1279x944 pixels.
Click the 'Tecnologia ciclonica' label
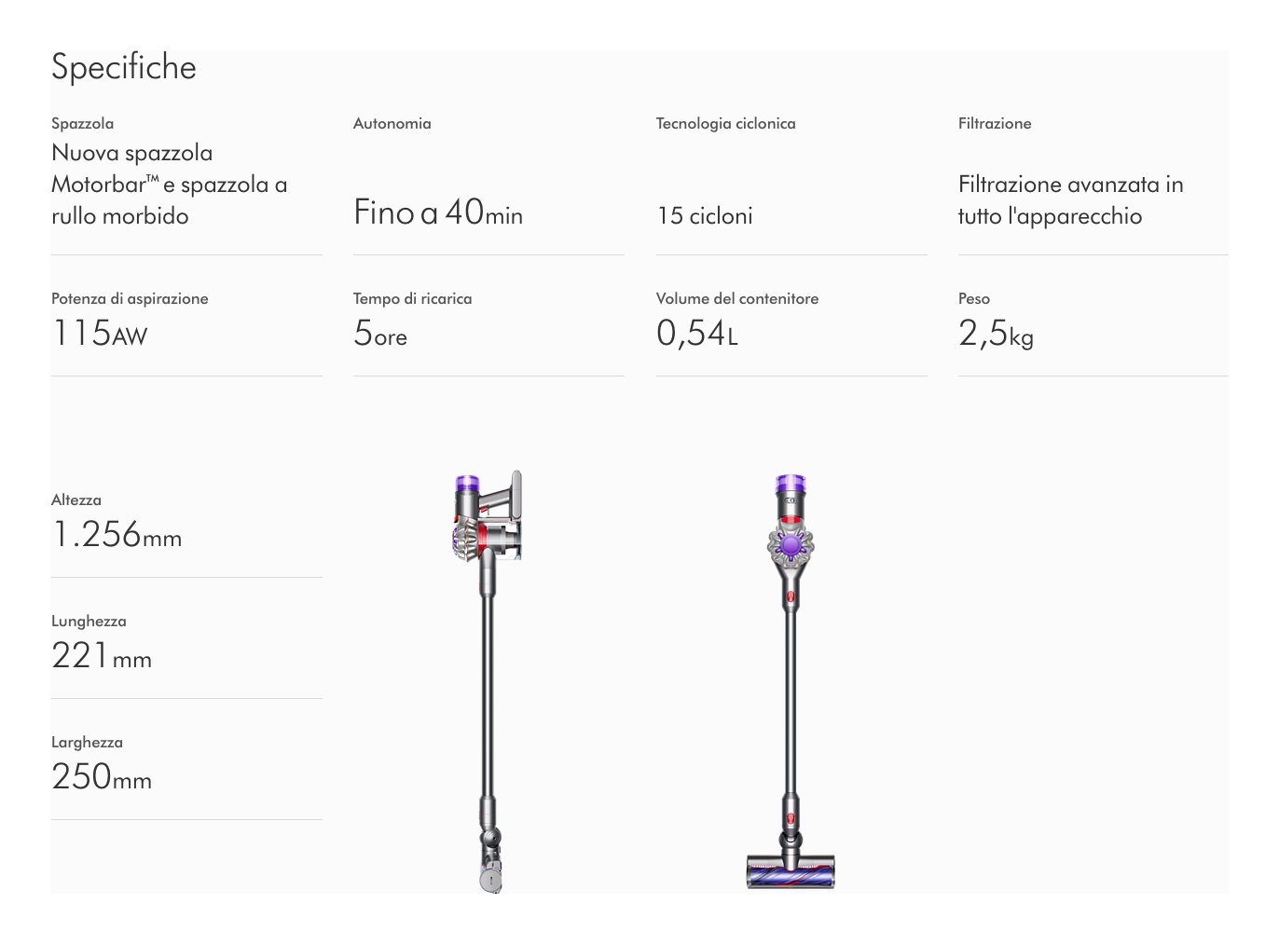(x=725, y=124)
